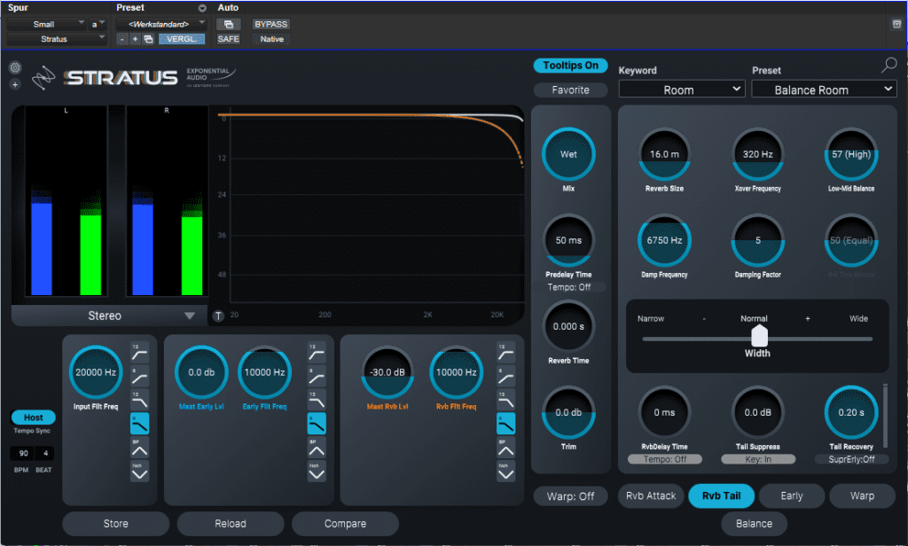
Task: Open the Keyword dropdown showing Room
Action: tap(682, 90)
